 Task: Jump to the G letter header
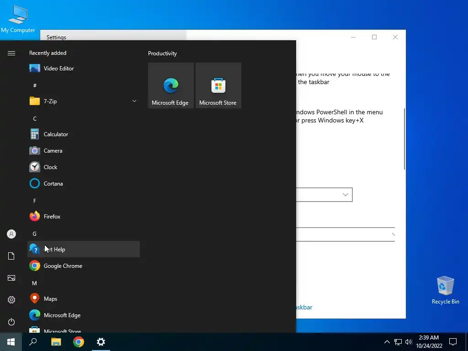point(35,234)
